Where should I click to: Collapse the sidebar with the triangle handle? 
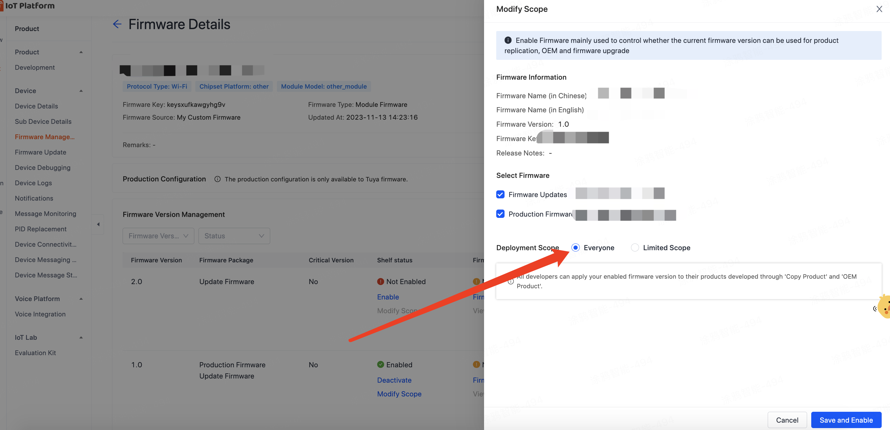(x=98, y=224)
